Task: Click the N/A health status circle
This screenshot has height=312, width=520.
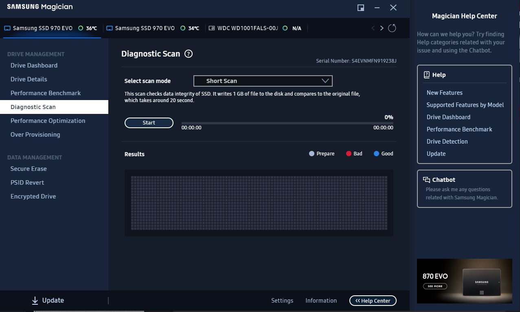Action: 285,28
